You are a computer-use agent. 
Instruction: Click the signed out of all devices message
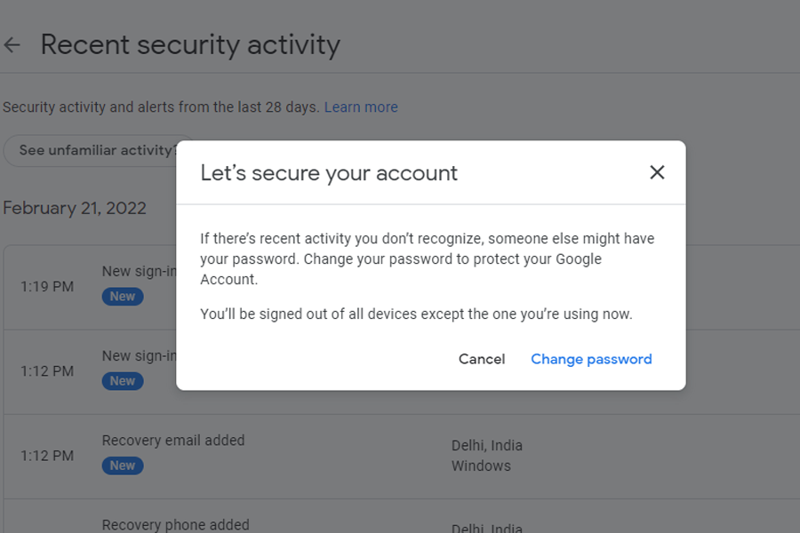pos(416,314)
